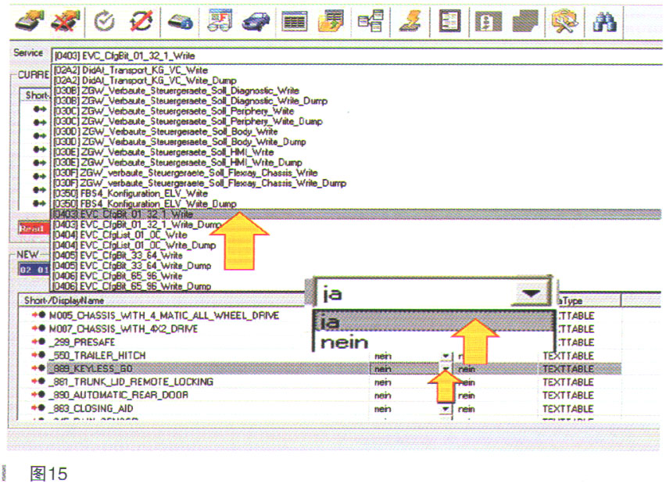Select [0405] EVC_CfgBit_33_64_Write, not the Dump entry
Viewport: 666px width, 484px height.
118,256
